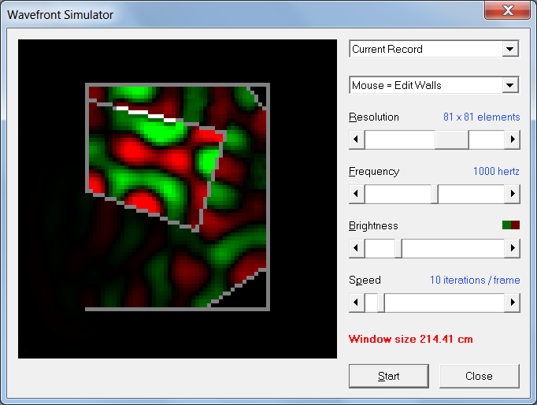Click the Speed label
Screen dimensions: 537x405
[365, 281]
